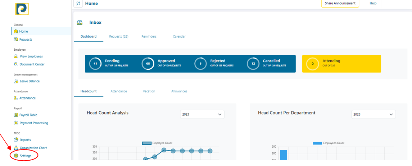
Task: Switch to the Reminders tab
Action: click(x=149, y=37)
